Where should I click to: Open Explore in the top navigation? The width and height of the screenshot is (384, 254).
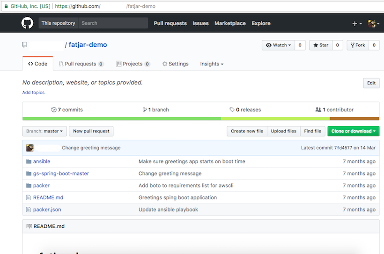point(261,23)
